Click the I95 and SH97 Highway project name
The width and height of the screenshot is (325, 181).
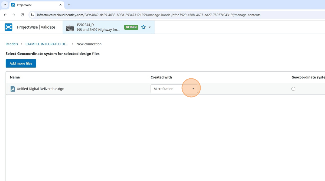(x=98, y=30)
